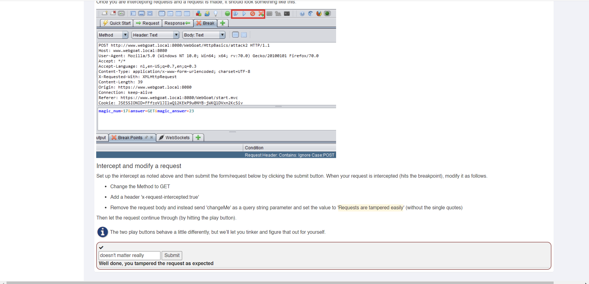The image size is (589, 284).
Task: Click the Firefox browser launch icon
Action: [319, 14]
